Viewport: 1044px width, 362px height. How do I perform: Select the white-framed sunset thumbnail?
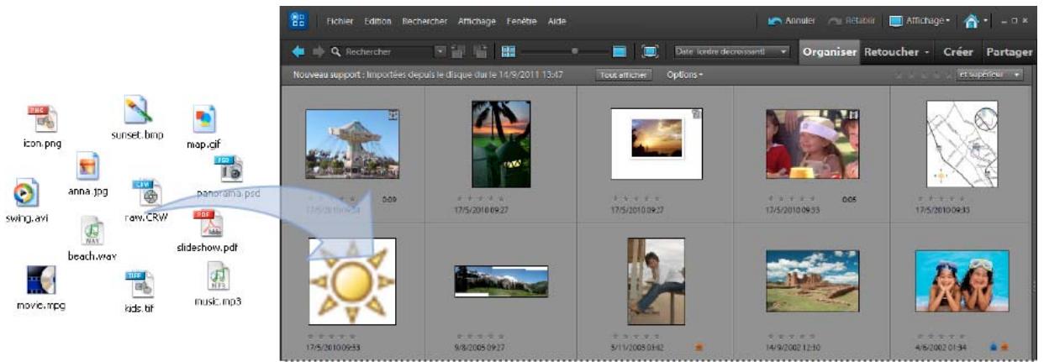656,144
